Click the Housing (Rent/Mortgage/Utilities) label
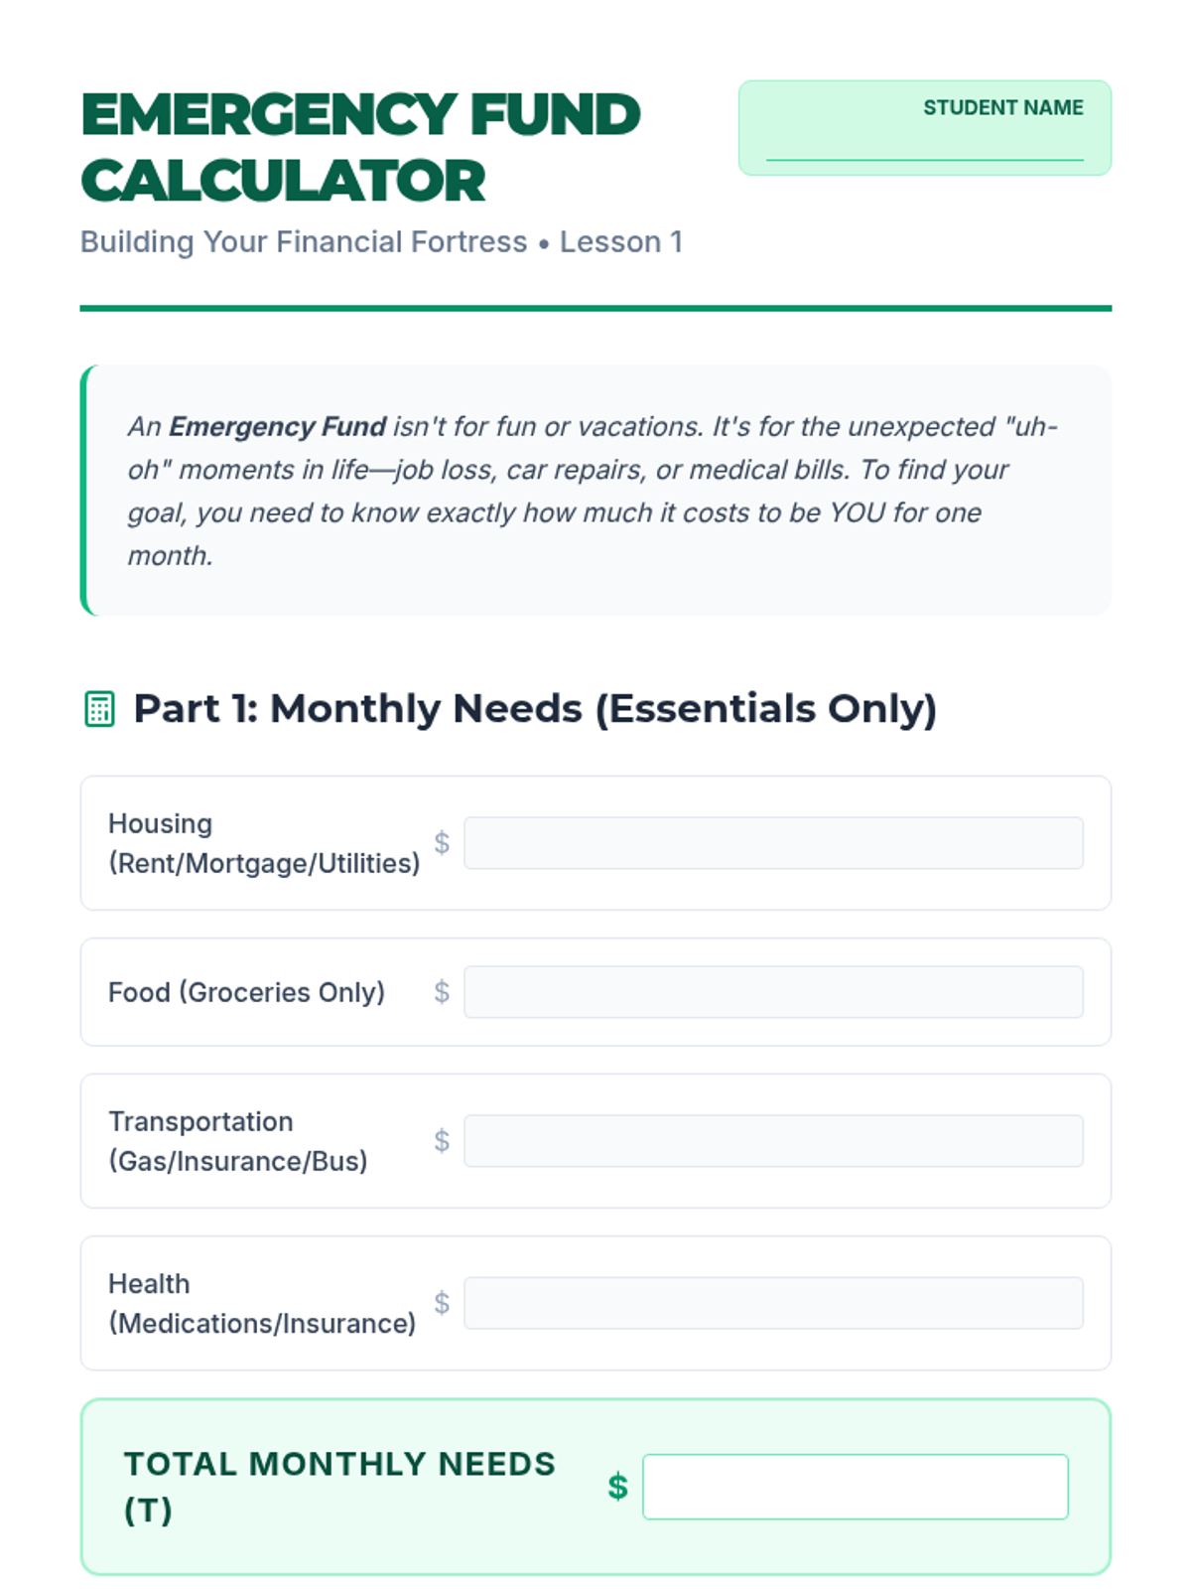Image resolution: width=1191 pixels, height=1589 pixels. (x=263, y=843)
